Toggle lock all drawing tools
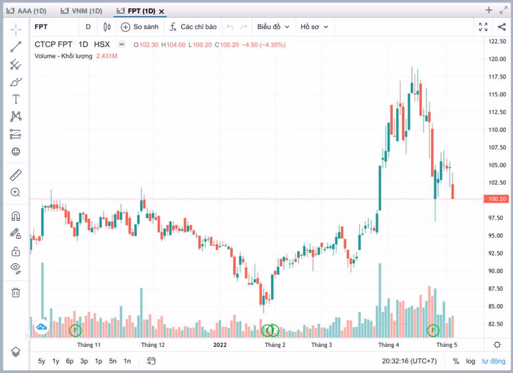 point(16,251)
